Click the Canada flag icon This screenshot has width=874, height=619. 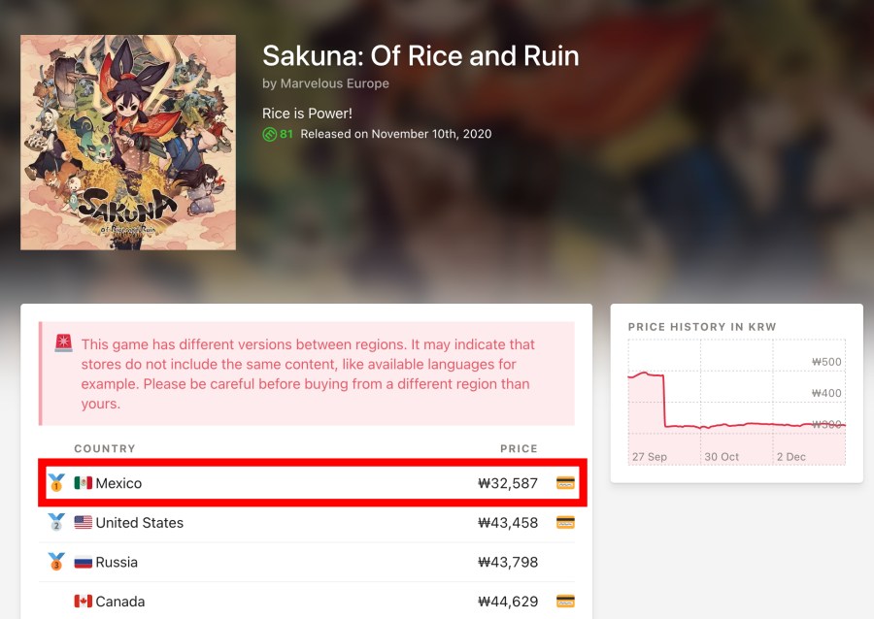click(x=84, y=602)
